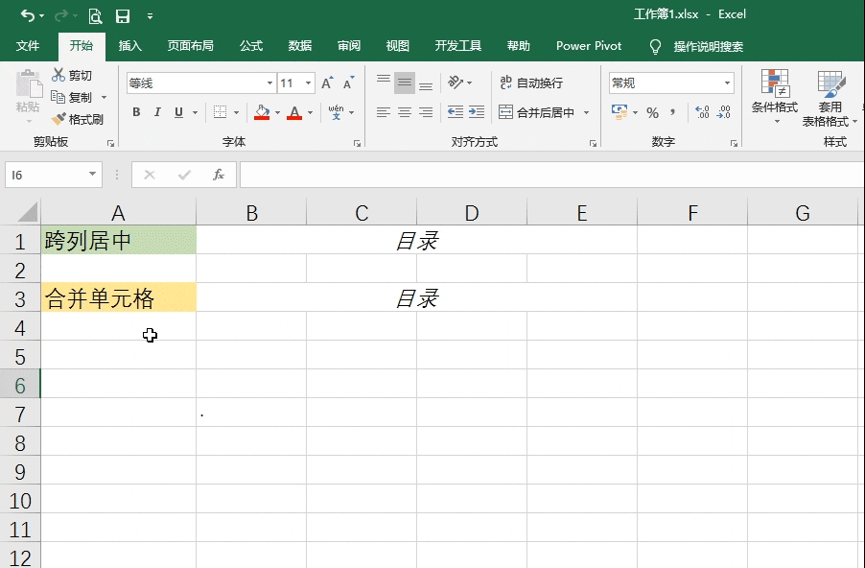Select the Cut (剪切) icon
The image size is (865, 568).
coord(74,75)
